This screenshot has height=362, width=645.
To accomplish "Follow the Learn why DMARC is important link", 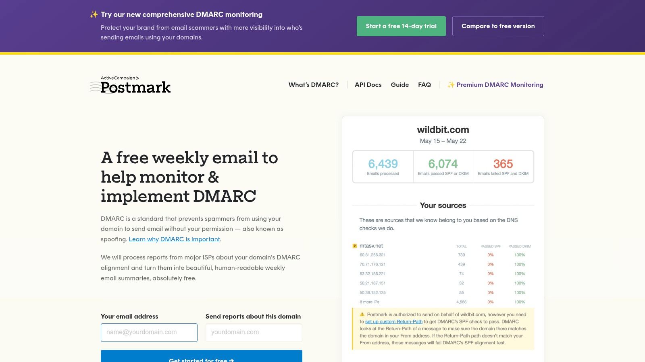I will tap(174, 239).
